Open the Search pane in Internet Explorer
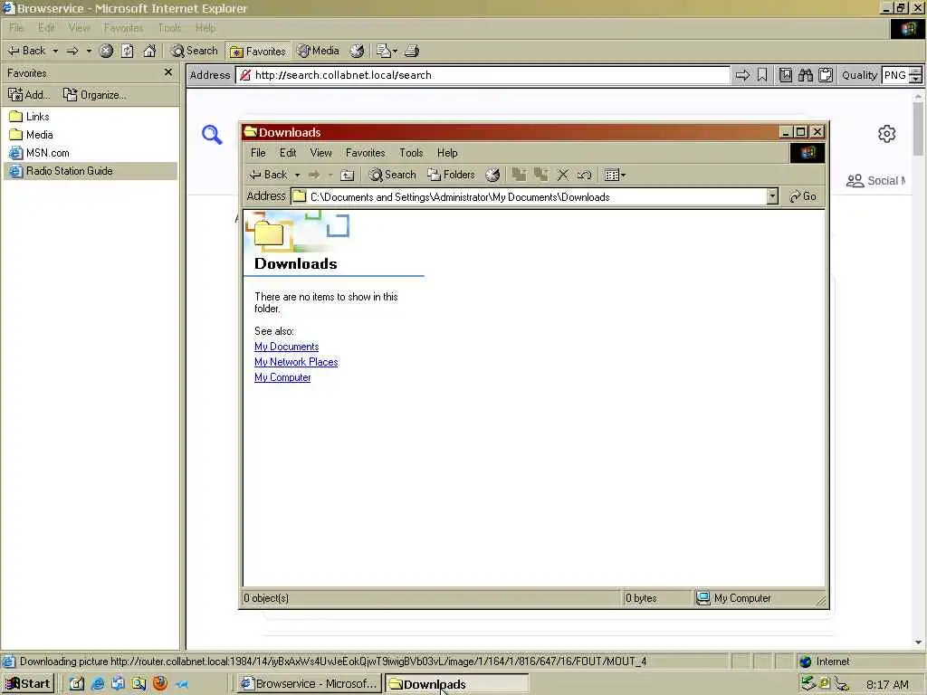Viewport: 927px width, 695px height. [195, 51]
